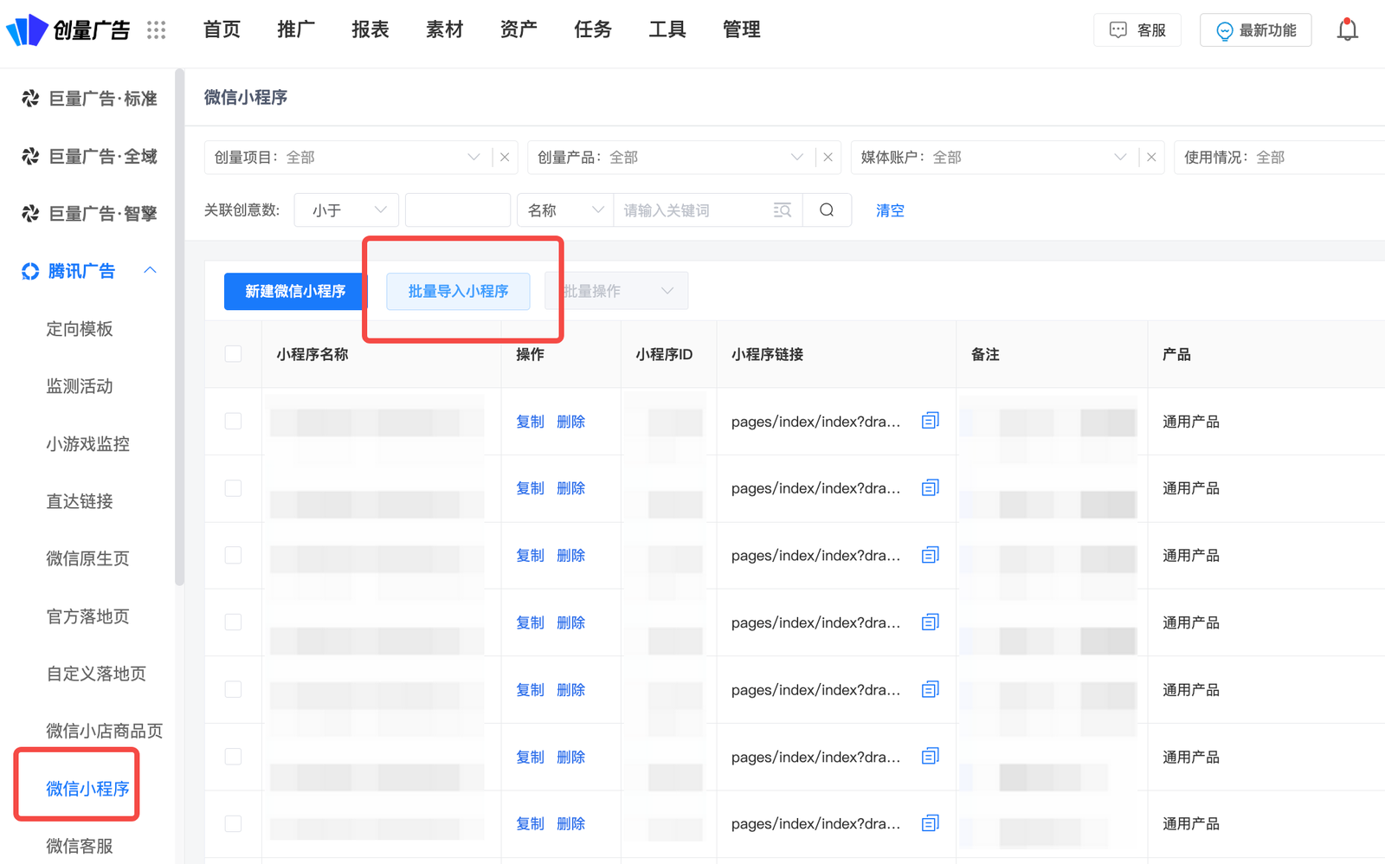
Task: Open the notification bell
Action: coord(1347,30)
